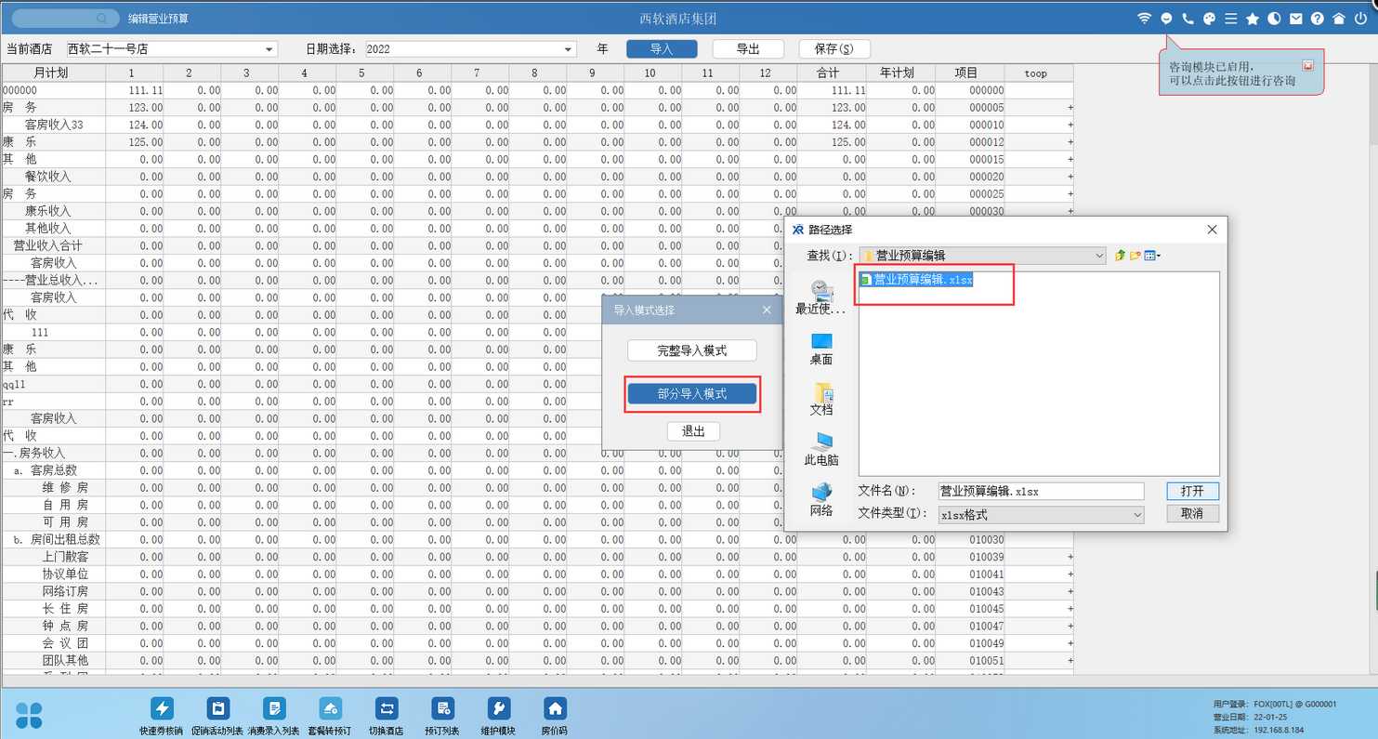The width and height of the screenshot is (1378, 739).
Task: Select 此电脑 location in file dialog
Action: click(x=821, y=449)
